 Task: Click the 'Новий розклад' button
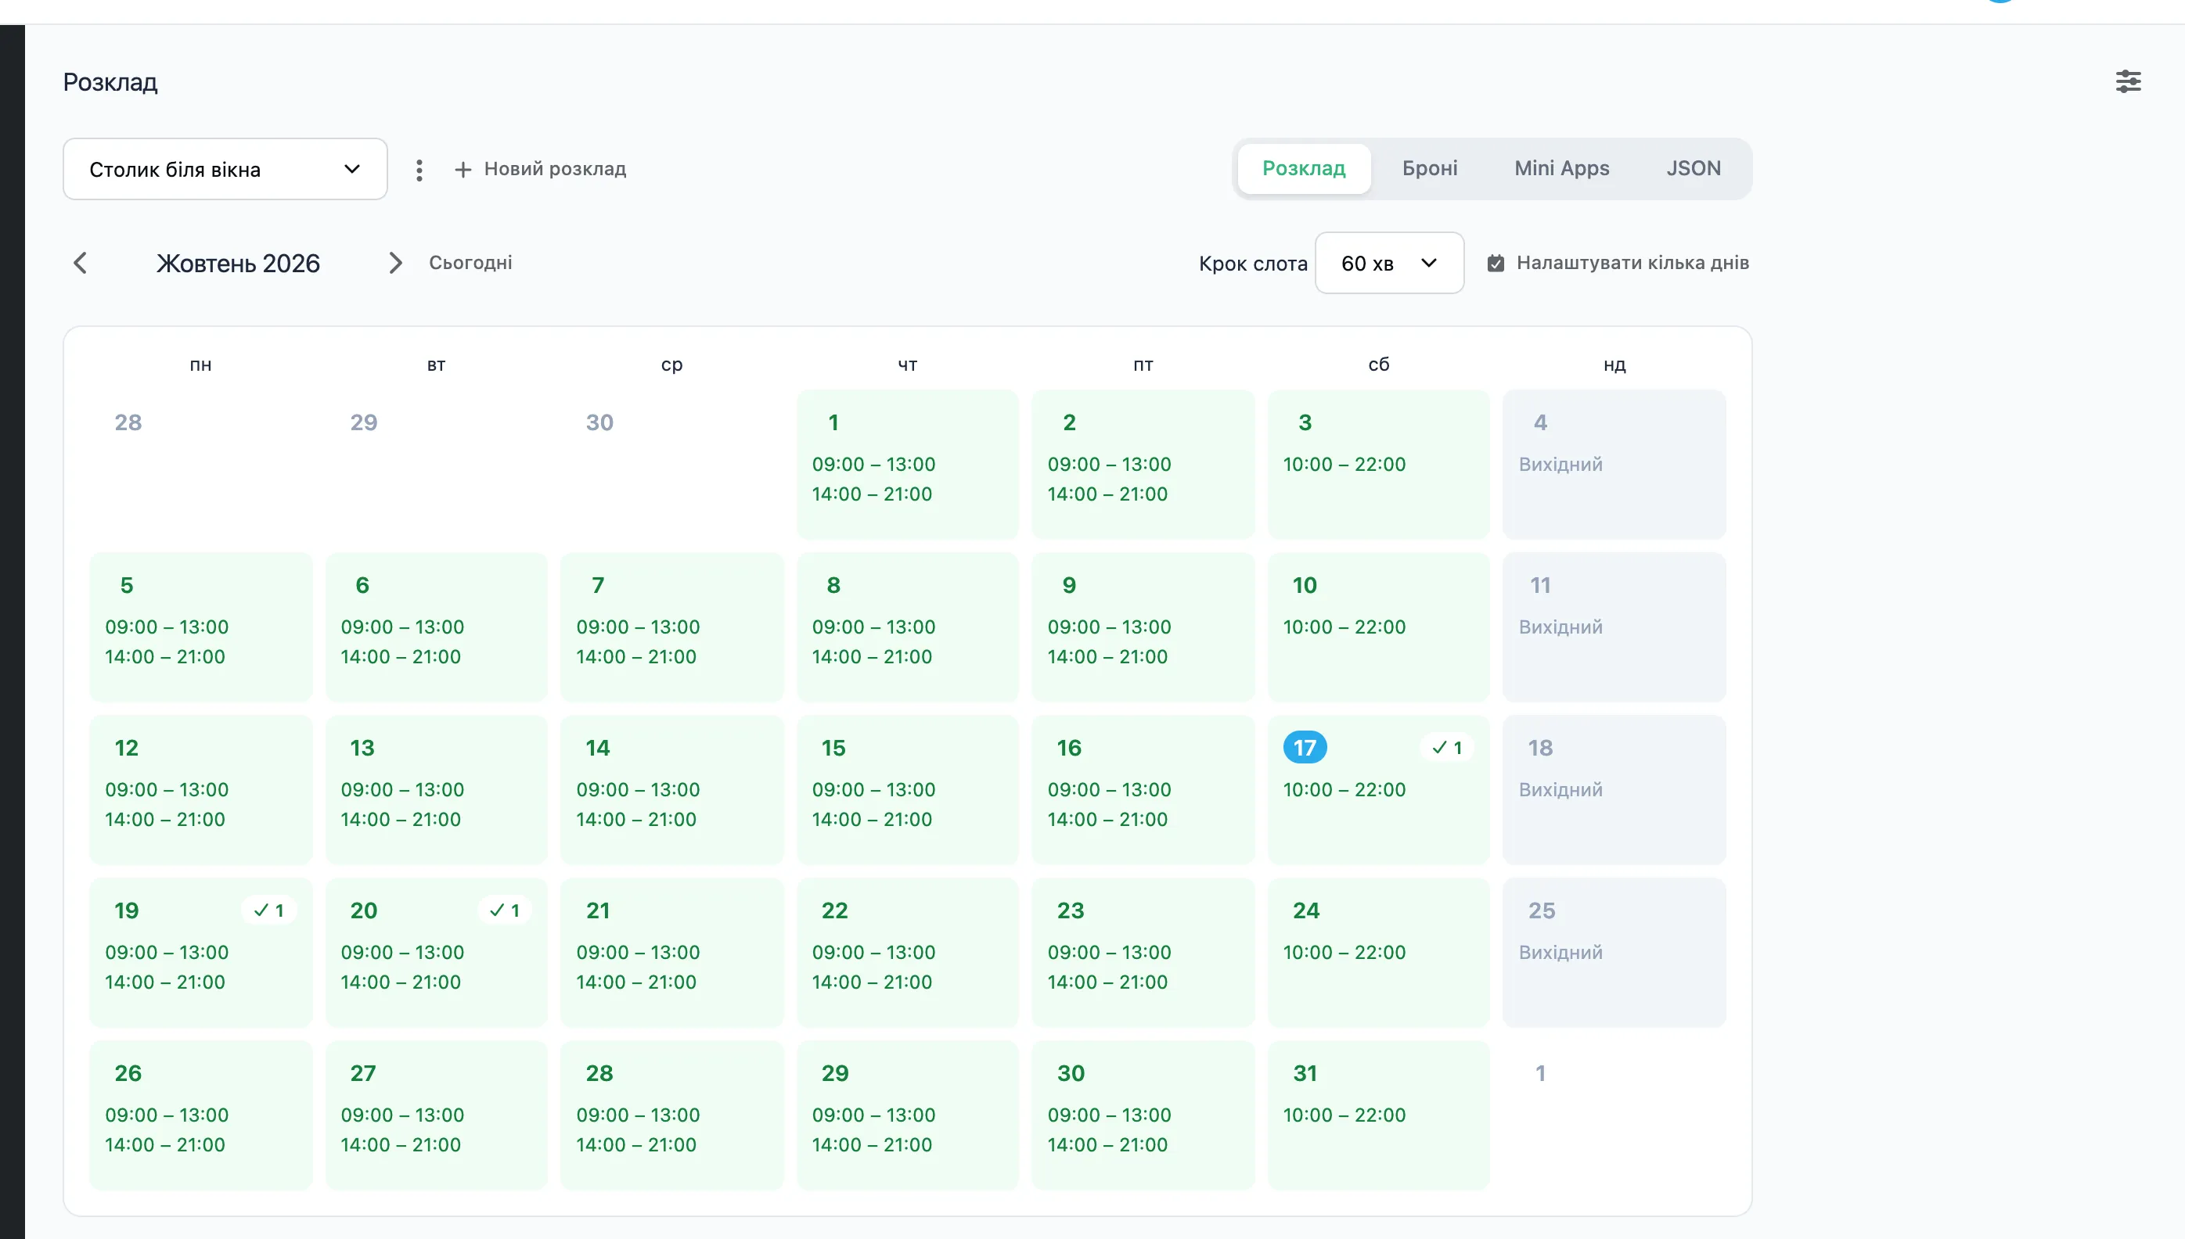point(541,169)
